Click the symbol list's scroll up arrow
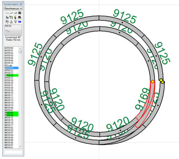Image resolution: width=179 pixels, height=159 pixels. [x=20, y=48]
